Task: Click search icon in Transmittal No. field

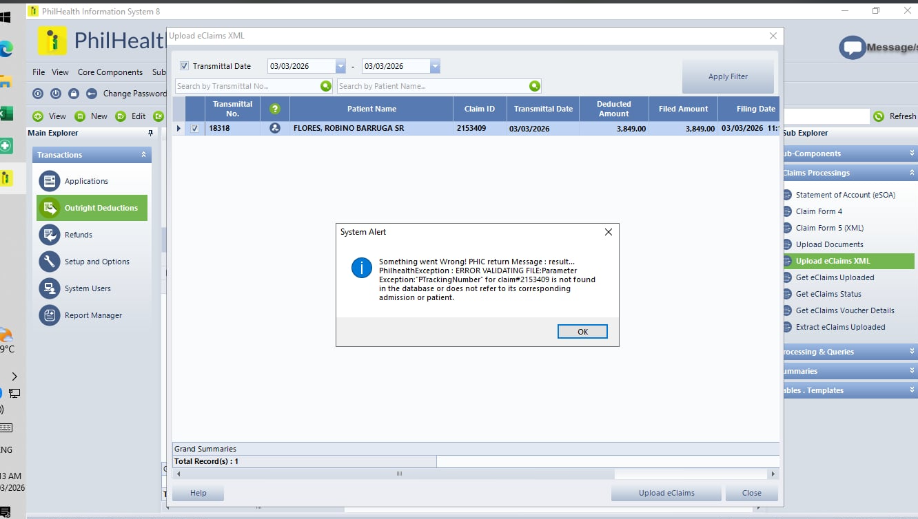Action: click(326, 86)
